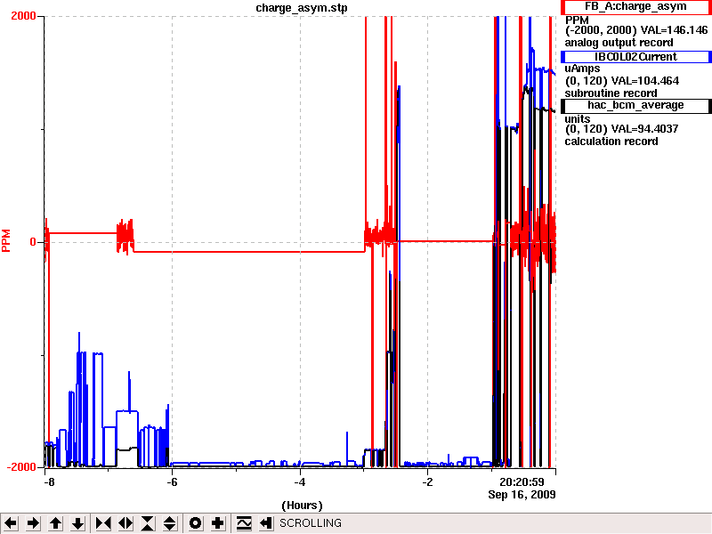The width and height of the screenshot is (712, 534).
Task: Pan the plot right with the right arrow
Action: pos(33,523)
